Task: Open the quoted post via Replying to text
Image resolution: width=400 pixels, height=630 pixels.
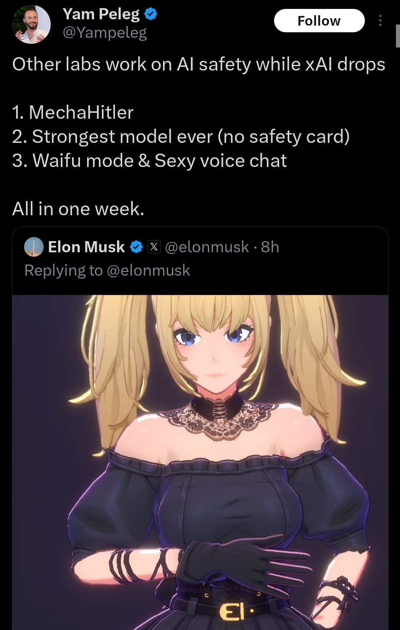Action: tap(107, 270)
